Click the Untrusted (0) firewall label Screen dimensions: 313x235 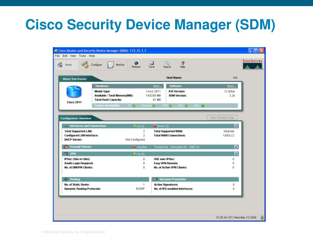178,147
